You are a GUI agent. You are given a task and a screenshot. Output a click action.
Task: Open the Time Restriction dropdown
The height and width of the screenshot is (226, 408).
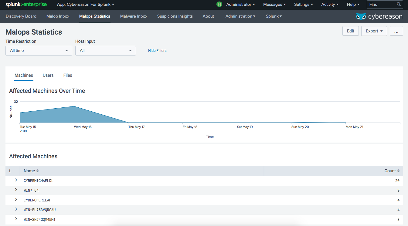[x=39, y=51]
